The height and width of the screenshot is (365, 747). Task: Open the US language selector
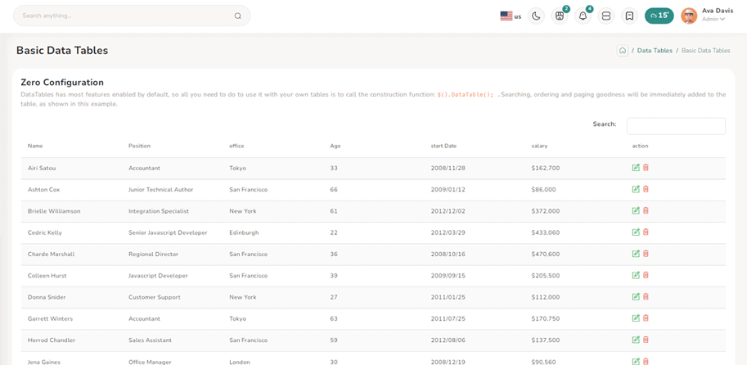(x=511, y=16)
